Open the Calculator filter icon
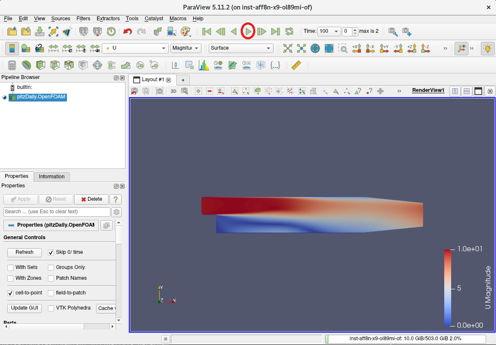Screen dimensions: 496x345 point(12,65)
